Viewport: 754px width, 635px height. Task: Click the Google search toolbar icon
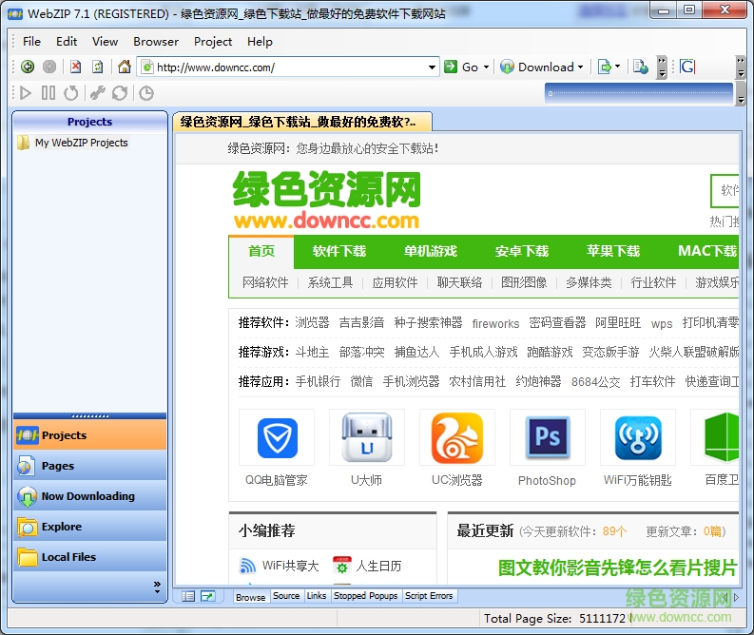(687, 67)
